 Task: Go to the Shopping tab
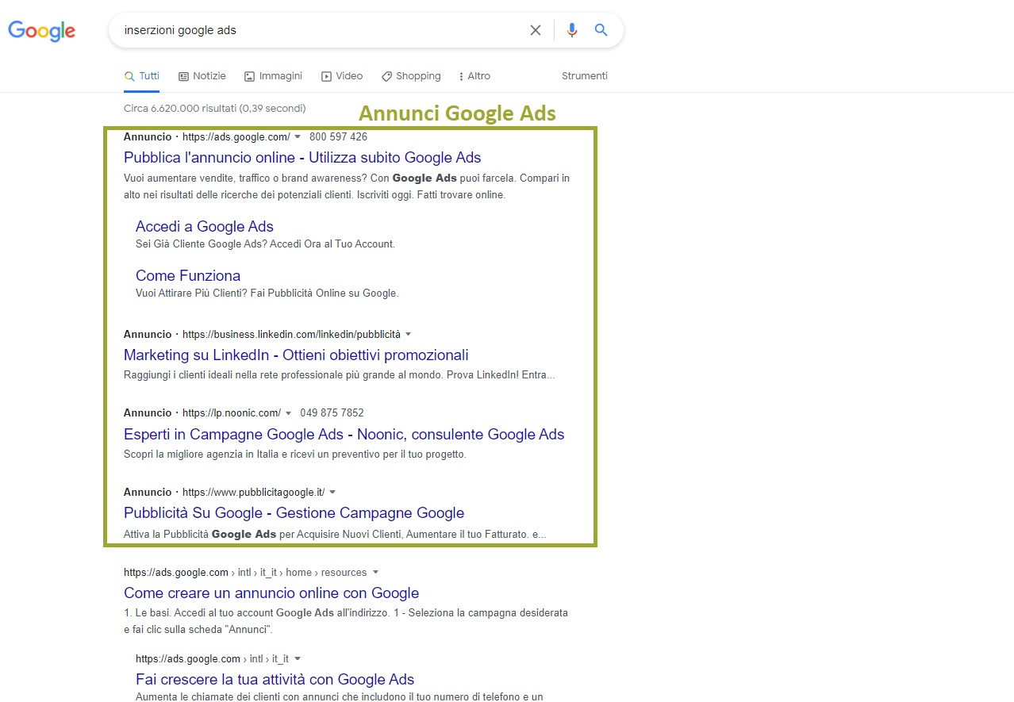pos(411,76)
